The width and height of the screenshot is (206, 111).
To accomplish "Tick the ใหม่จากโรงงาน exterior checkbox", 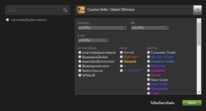I will pyautogui.click(x=80, y=71).
